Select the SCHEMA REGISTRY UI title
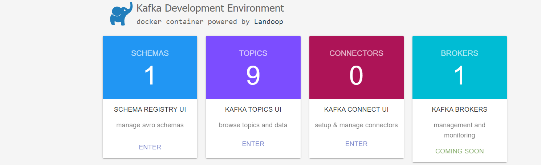541x165 pixels. 150,109
